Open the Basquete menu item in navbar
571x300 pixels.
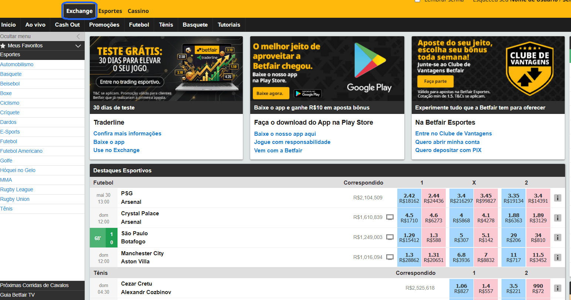(x=195, y=25)
